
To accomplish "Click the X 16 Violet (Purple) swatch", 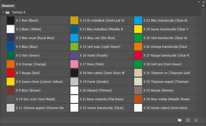I will [x=74, y=56].
